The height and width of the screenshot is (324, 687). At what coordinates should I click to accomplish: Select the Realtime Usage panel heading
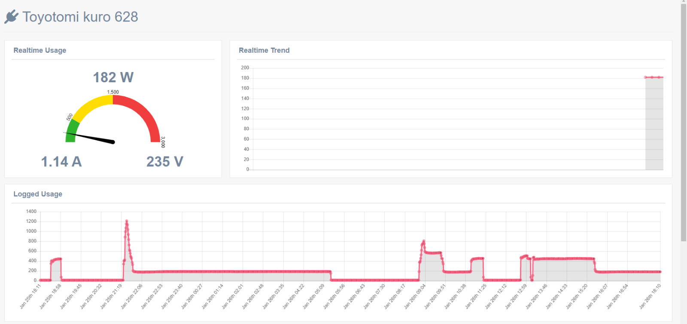[40, 50]
